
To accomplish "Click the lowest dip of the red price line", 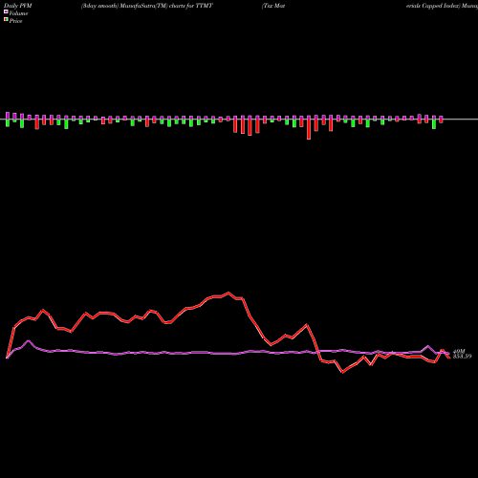I will coord(342,372).
